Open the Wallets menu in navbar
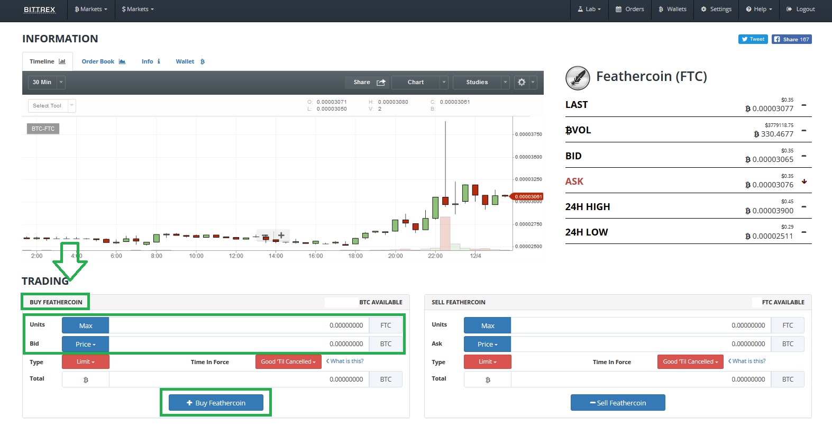 pyautogui.click(x=672, y=9)
